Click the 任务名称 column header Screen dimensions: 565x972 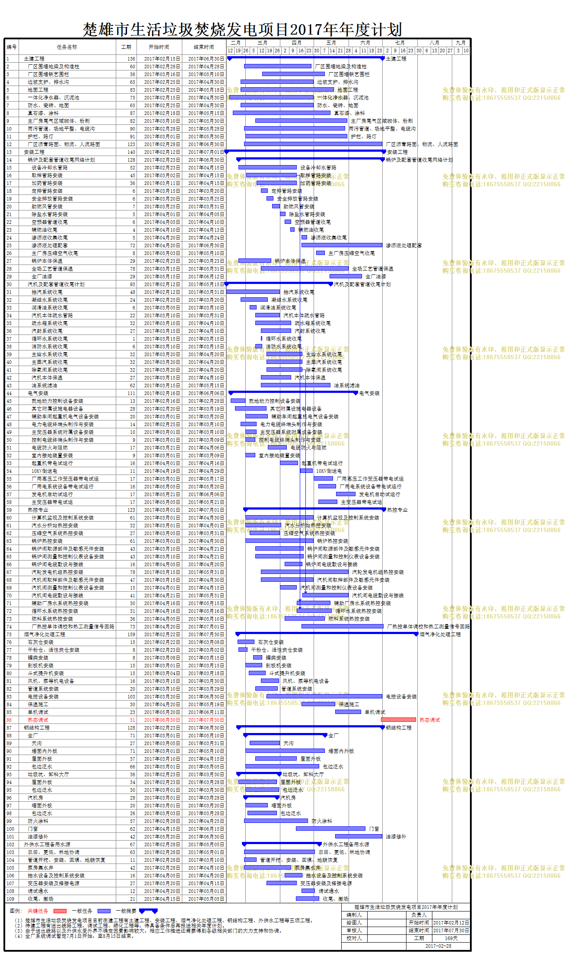(x=67, y=47)
